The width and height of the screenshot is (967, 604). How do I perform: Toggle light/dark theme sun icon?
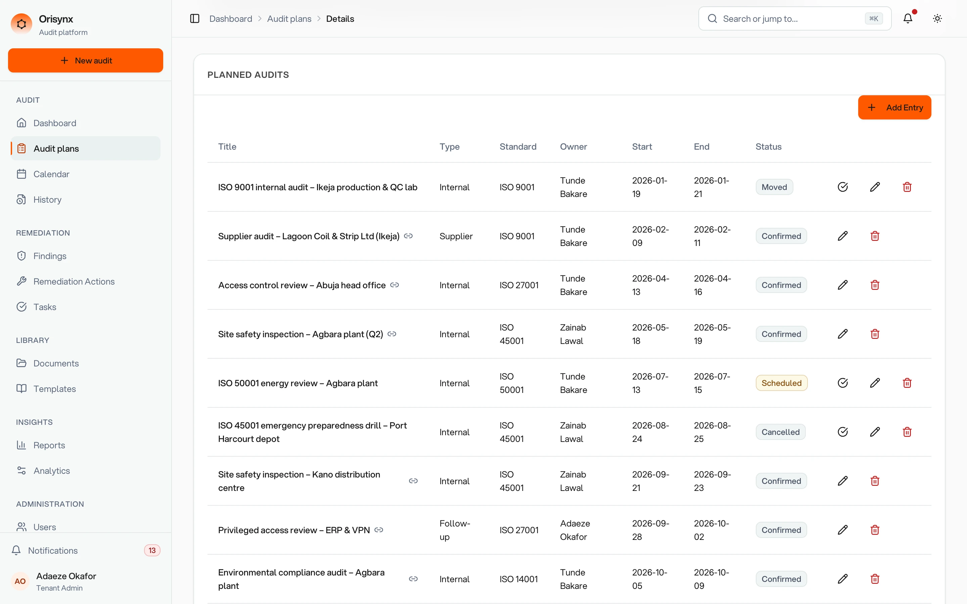[x=937, y=18]
